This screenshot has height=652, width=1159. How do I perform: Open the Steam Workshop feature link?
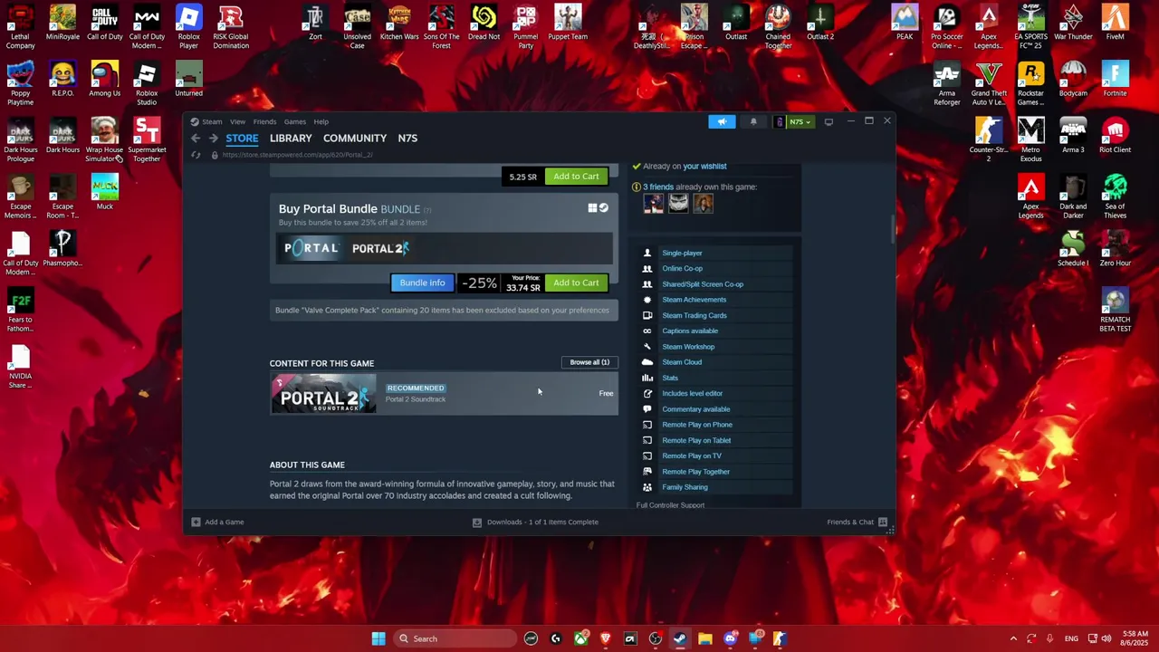pos(688,347)
